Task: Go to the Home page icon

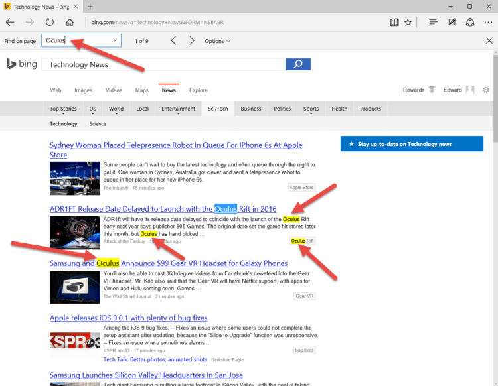Action: (70, 22)
